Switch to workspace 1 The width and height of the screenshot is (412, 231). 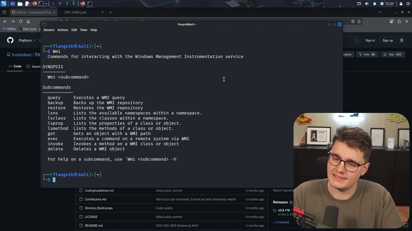[x=53, y=4]
